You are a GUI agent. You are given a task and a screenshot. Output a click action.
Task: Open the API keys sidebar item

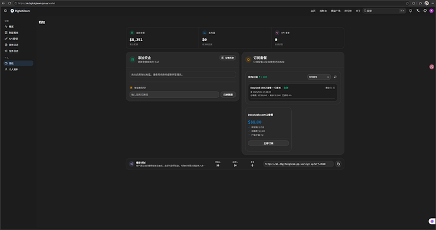18,39
